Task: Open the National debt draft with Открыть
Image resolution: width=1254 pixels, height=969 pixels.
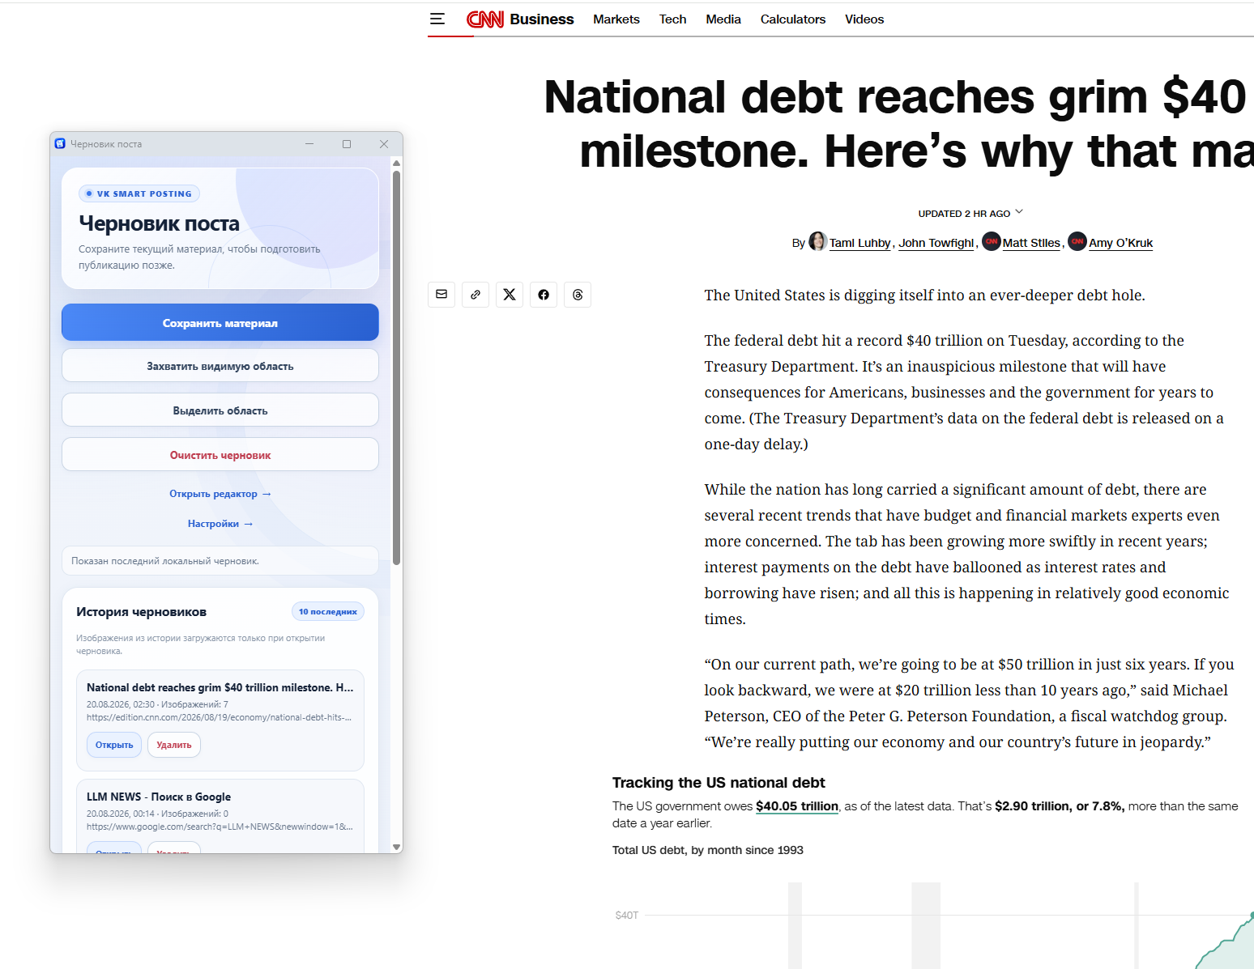Action: (114, 745)
